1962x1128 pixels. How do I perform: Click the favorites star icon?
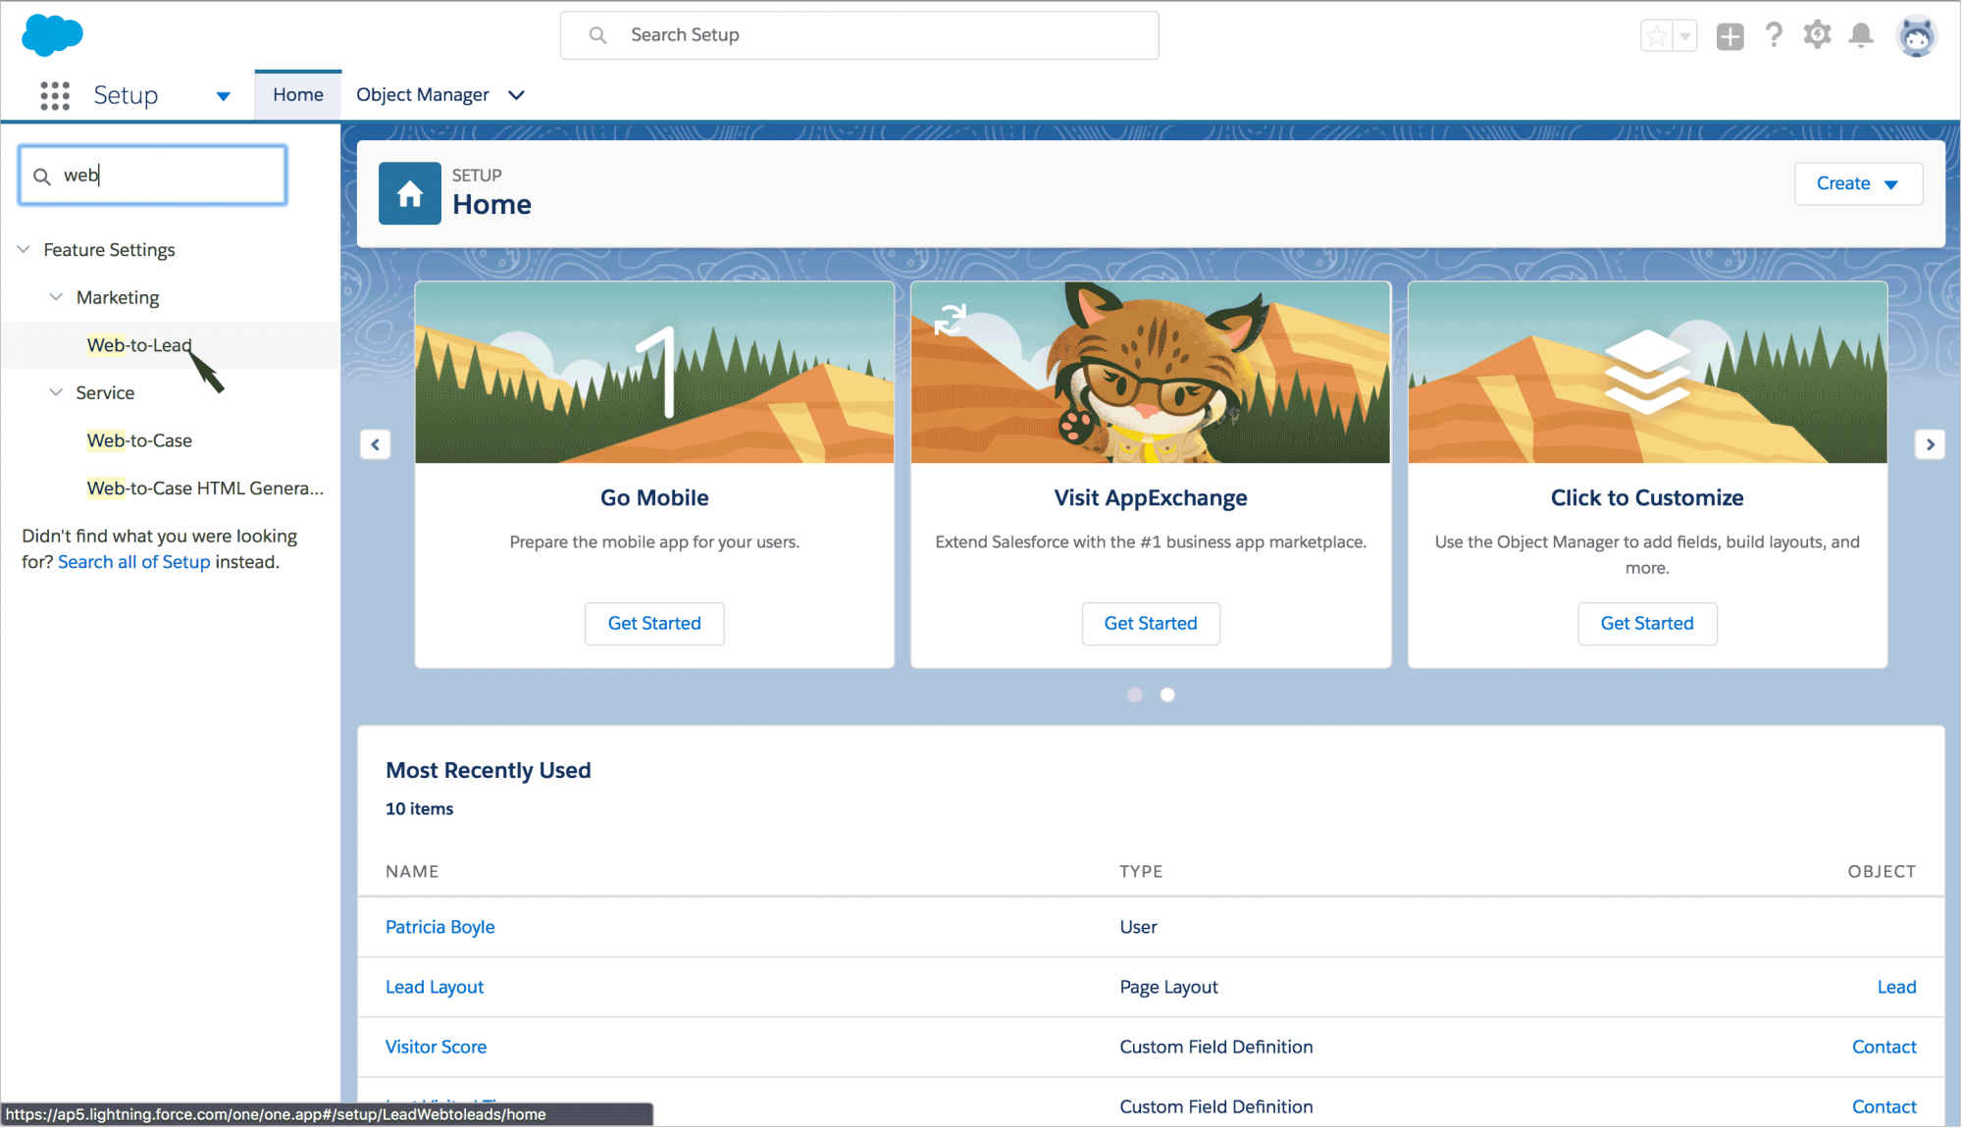1657,36
